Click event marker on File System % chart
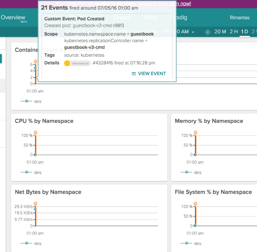 pyautogui.click(x=196, y=204)
